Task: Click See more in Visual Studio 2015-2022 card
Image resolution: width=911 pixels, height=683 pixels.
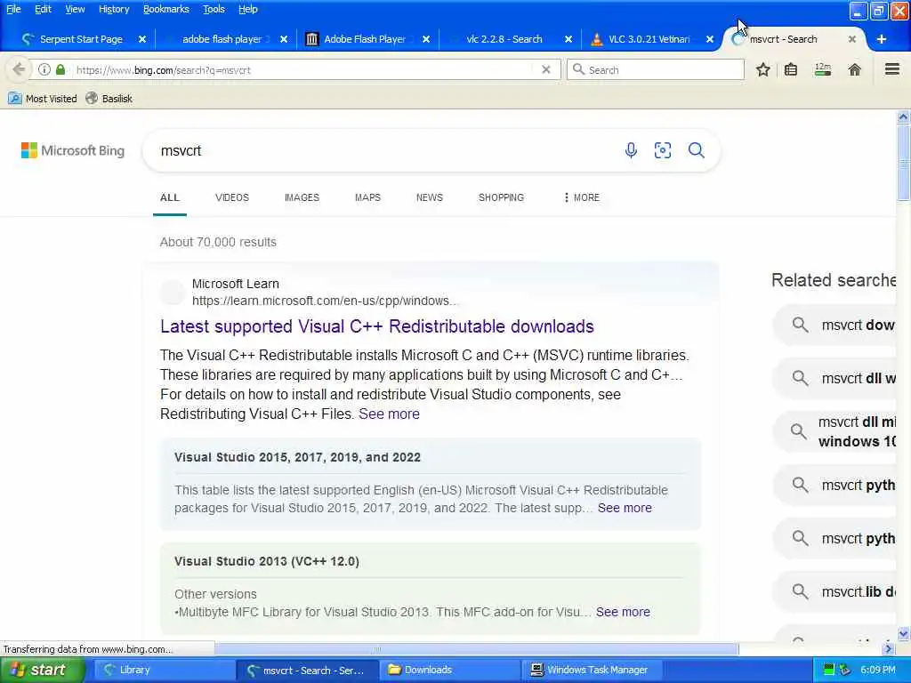Action: click(x=625, y=508)
